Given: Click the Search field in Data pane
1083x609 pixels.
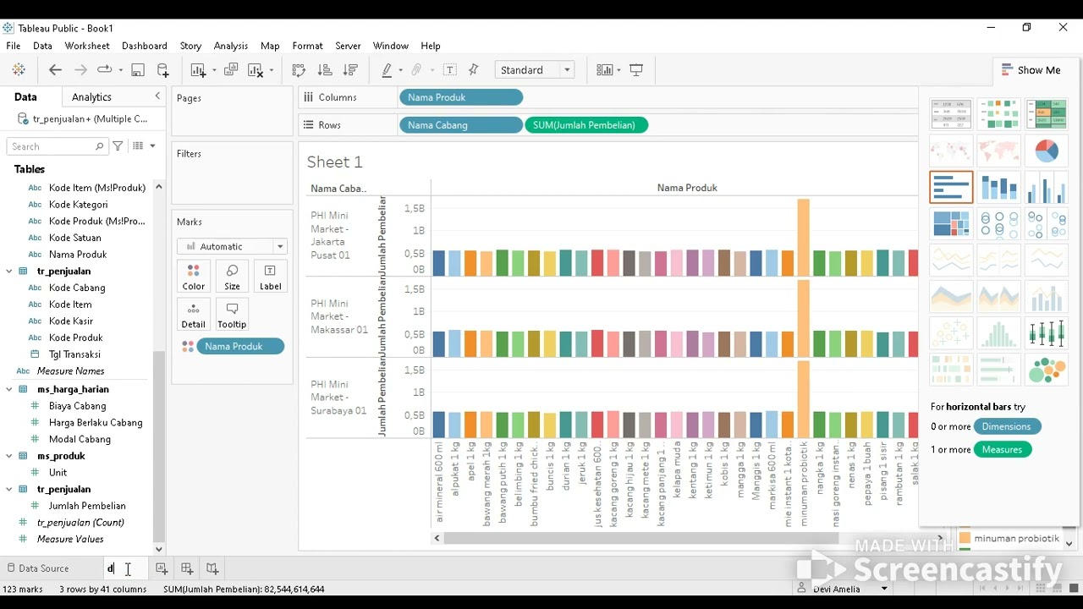Looking at the screenshot, I should [58, 146].
